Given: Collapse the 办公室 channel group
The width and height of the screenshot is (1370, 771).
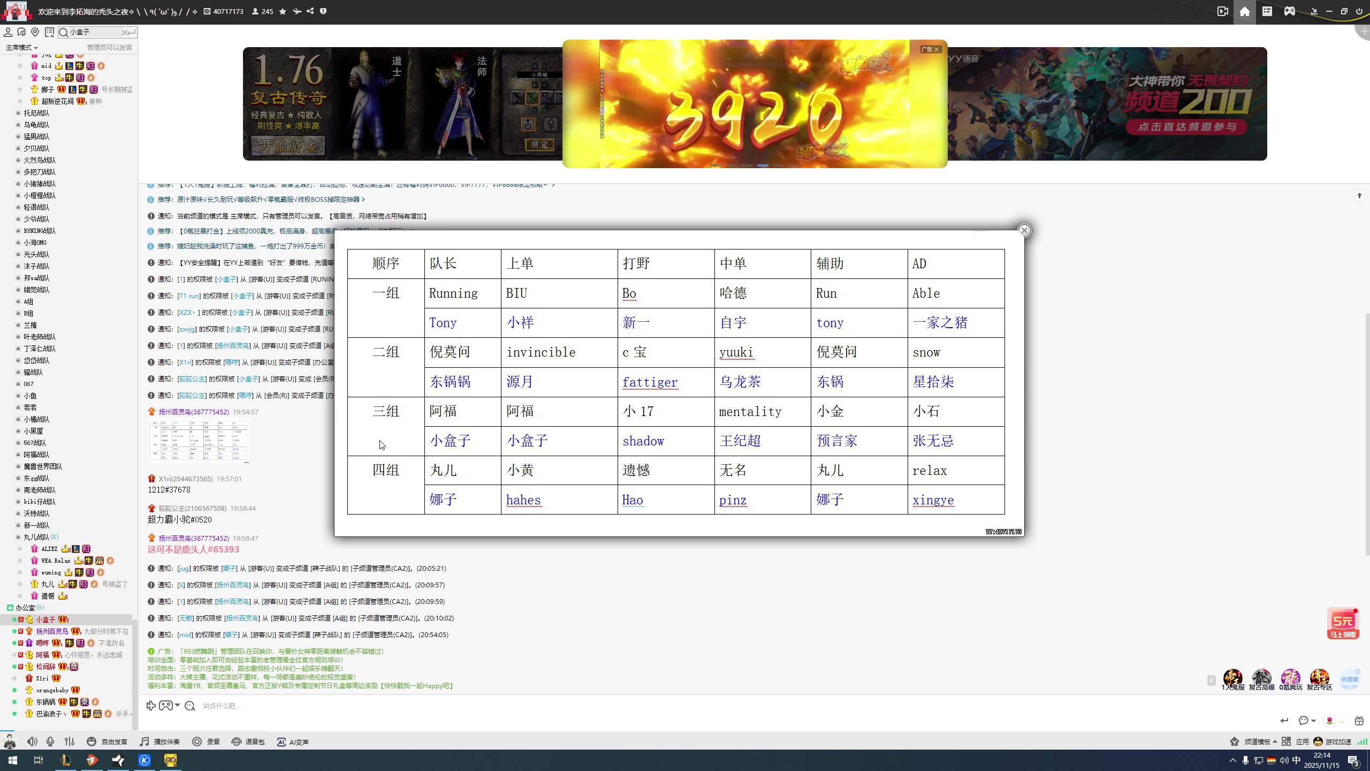Looking at the screenshot, I should click(25, 608).
